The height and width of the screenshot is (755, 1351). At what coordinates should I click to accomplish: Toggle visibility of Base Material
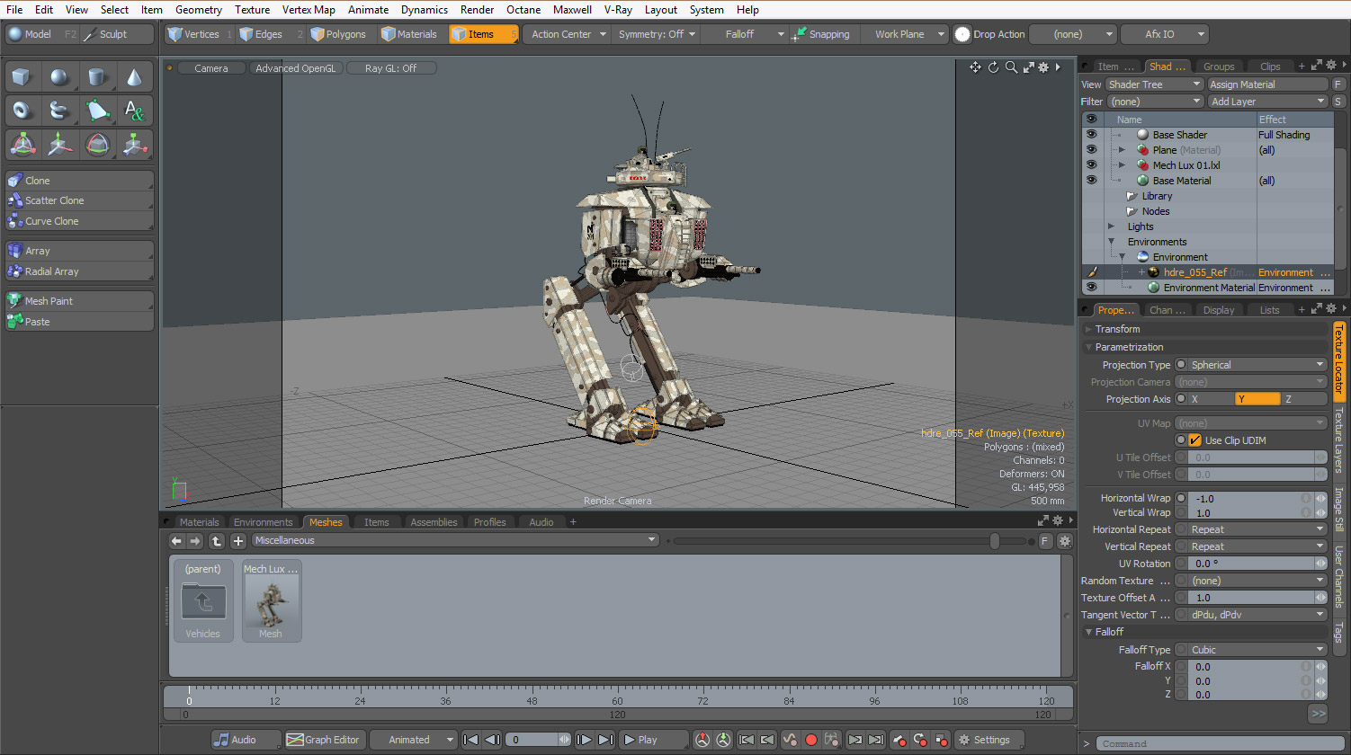(x=1091, y=181)
